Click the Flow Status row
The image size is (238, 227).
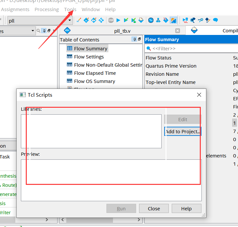click(191, 58)
